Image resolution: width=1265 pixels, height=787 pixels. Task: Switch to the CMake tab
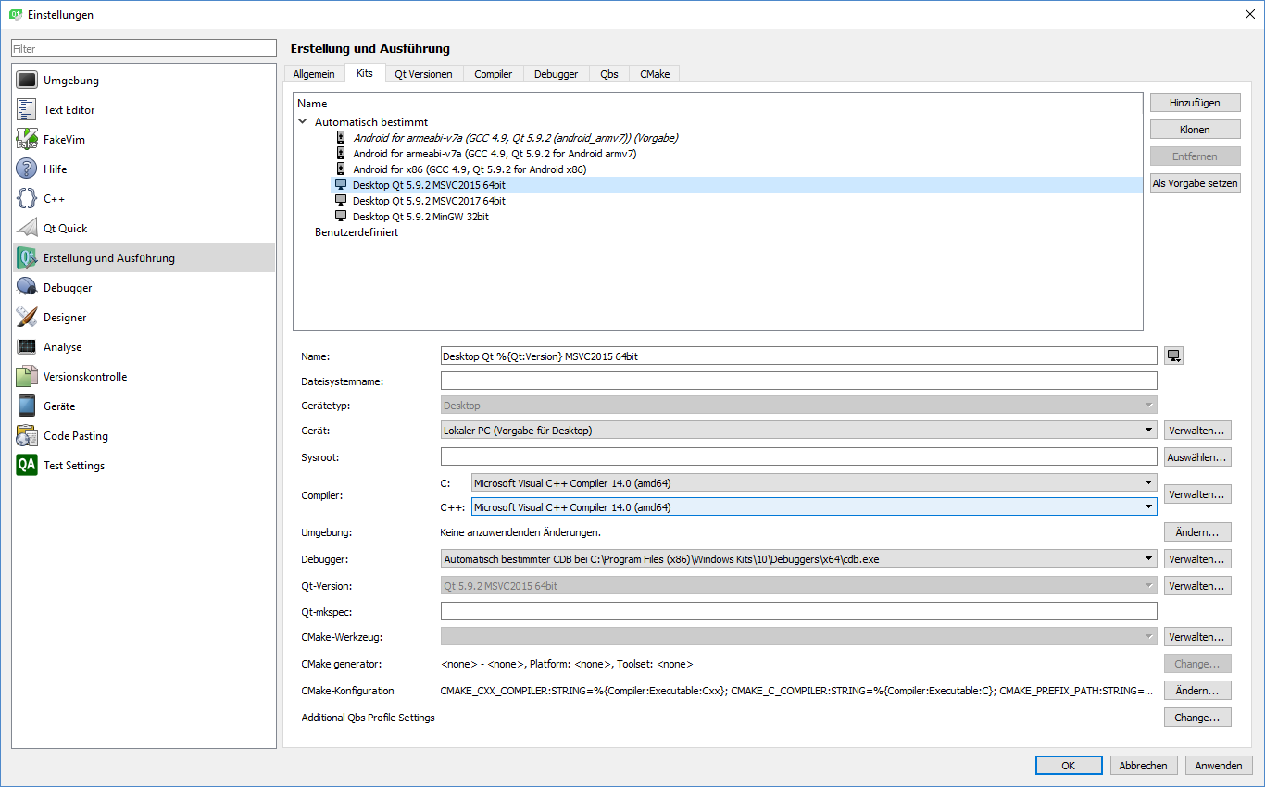click(656, 74)
